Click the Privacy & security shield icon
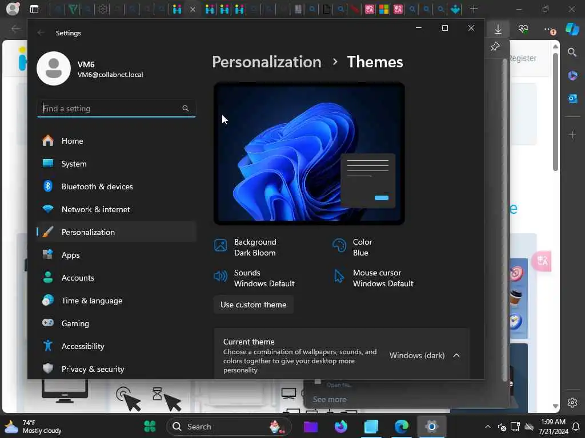The width and height of the screenshot is (585, 438). [x=48, y=368]
